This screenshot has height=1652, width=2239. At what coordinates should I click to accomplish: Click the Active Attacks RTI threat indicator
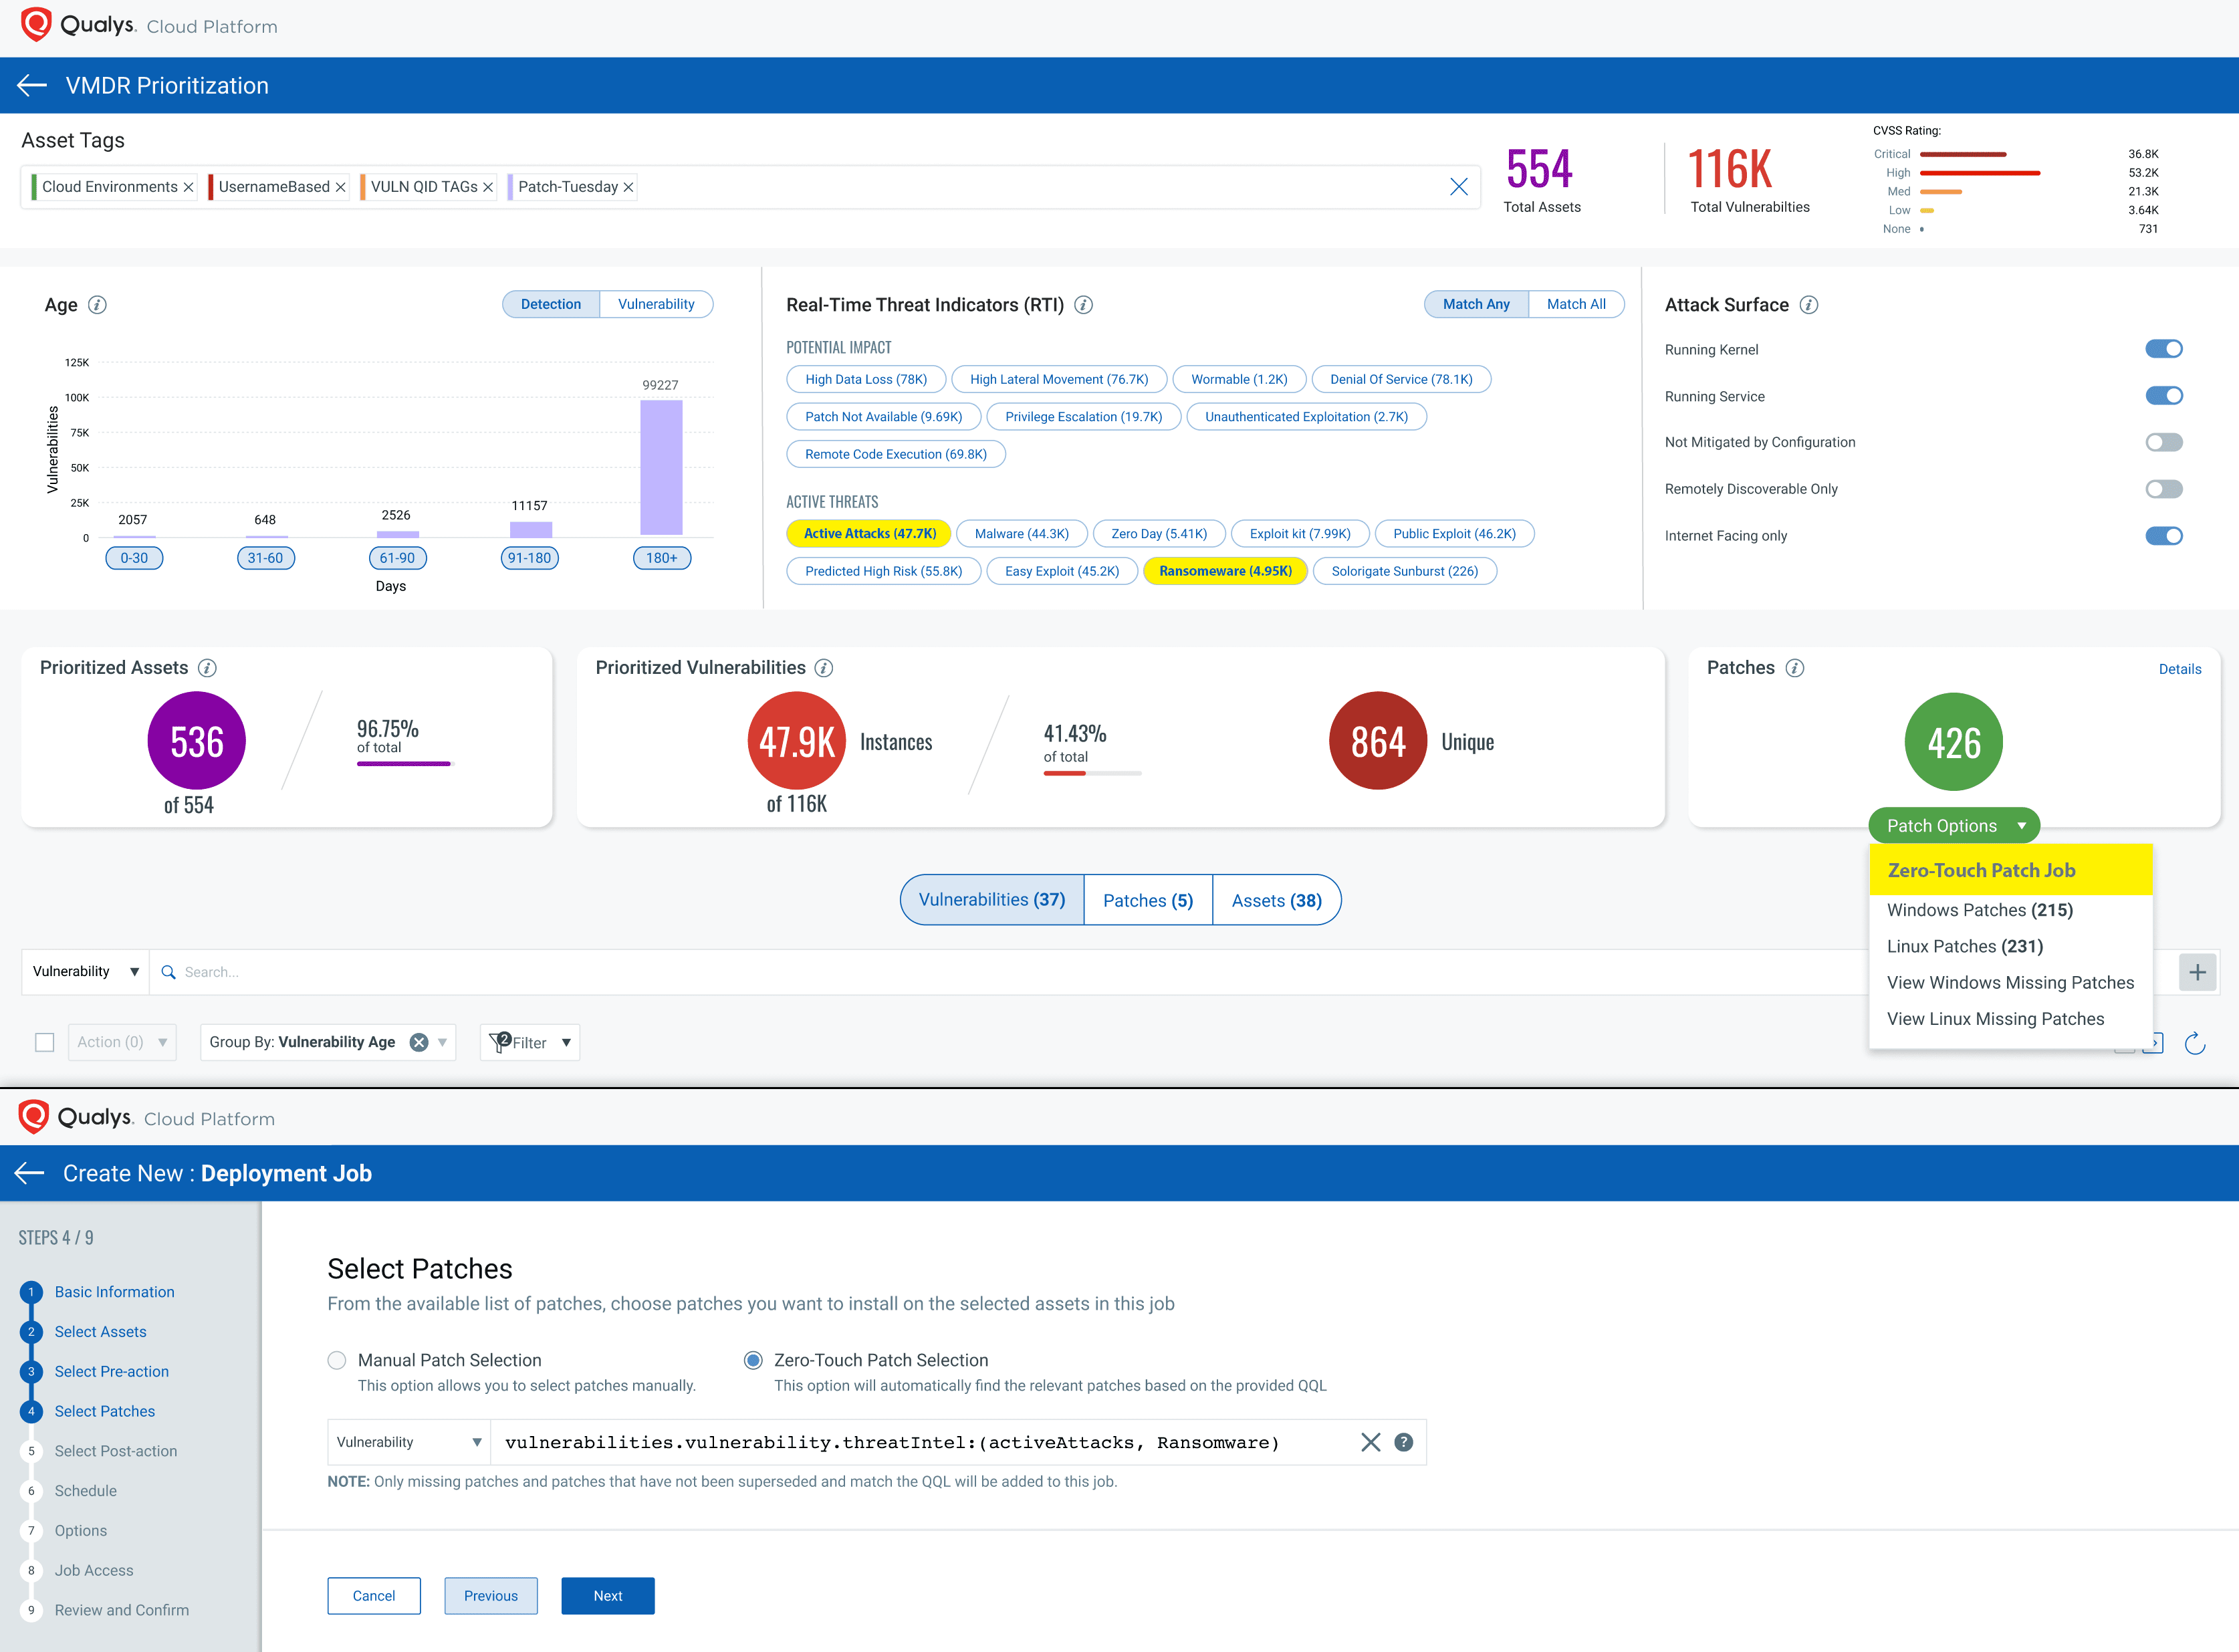click(x=866, y=532)
